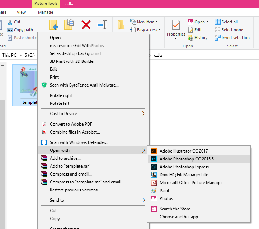The width and height of the screenshot is (259, 229).
Task: Click the navigation pane scroll up arrow
Action: (x=3, y=66)
